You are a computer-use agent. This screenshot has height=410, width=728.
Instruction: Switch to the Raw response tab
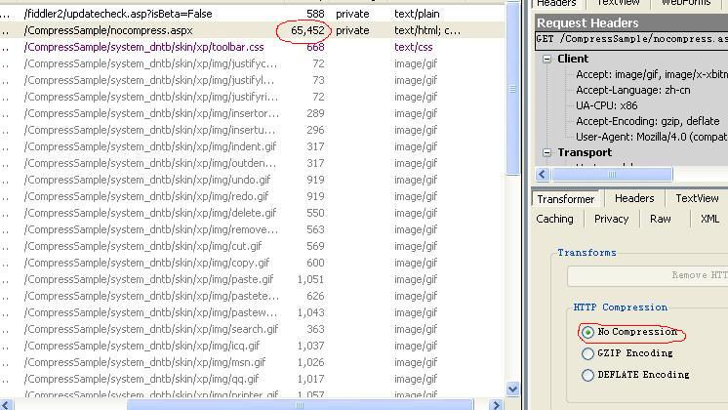(x=661, y=219)
